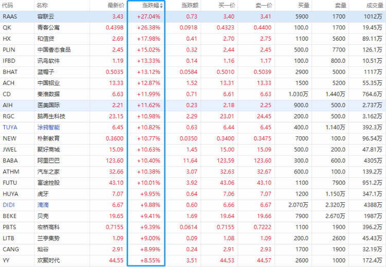Open the TUYA stock code link
386x267 pixels.
(x=10, y=128)
